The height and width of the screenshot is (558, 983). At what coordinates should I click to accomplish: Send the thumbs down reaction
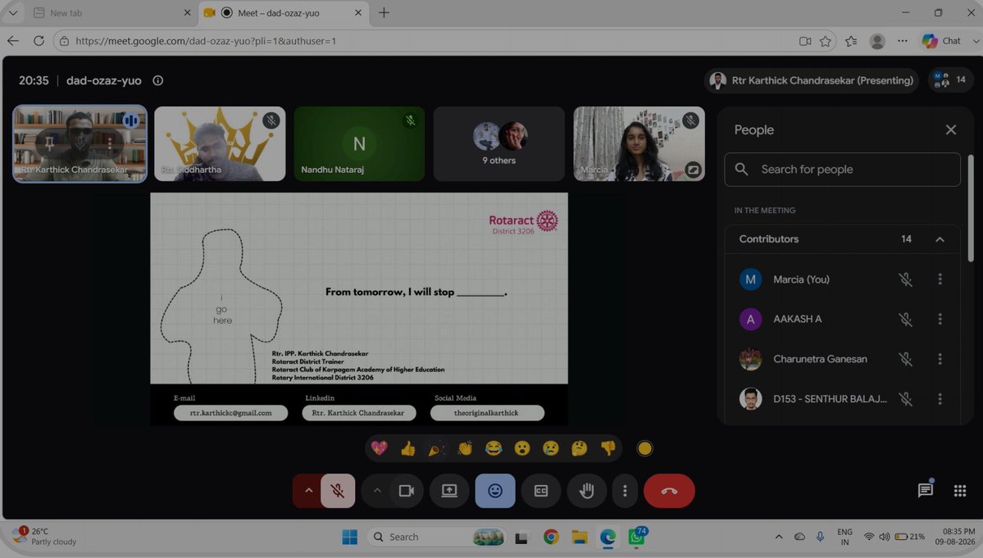[608, 448]
